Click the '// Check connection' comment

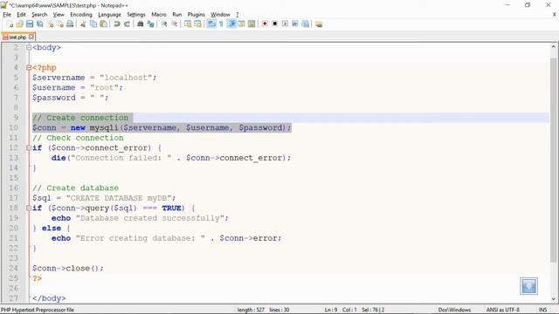(x=78, y=138)
